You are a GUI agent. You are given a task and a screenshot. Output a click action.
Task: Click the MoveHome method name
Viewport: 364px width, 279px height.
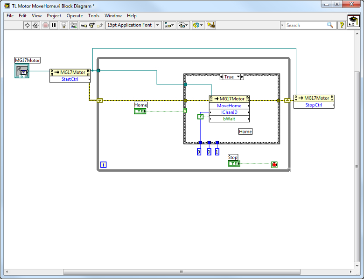pyautogui.click(x=229, y=105)
